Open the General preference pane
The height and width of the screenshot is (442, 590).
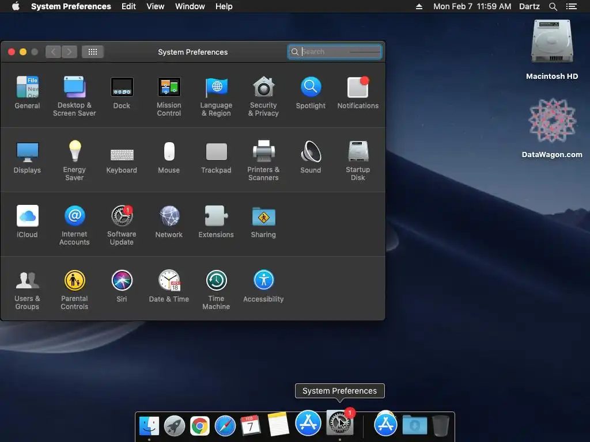(27, 93)
